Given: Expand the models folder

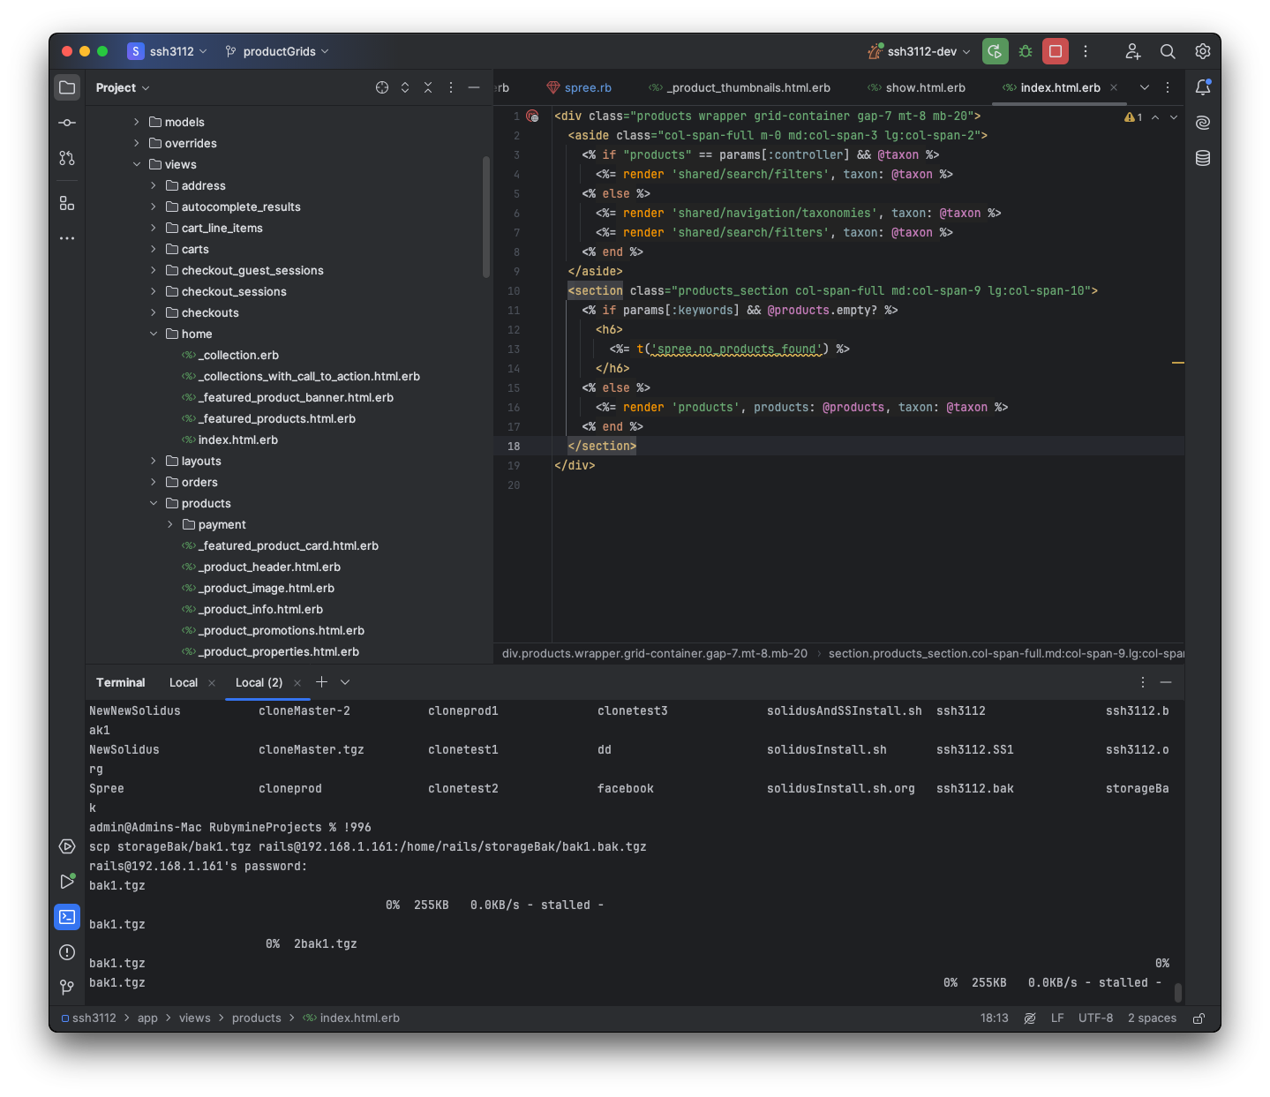Looking at the screenshot, I should [x=137, y=122].
